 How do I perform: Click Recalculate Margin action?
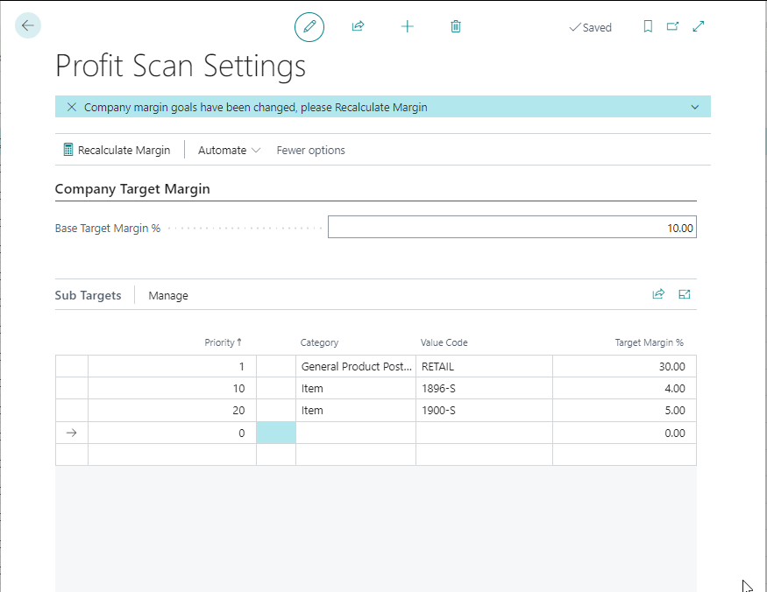(x=117, y=150)
